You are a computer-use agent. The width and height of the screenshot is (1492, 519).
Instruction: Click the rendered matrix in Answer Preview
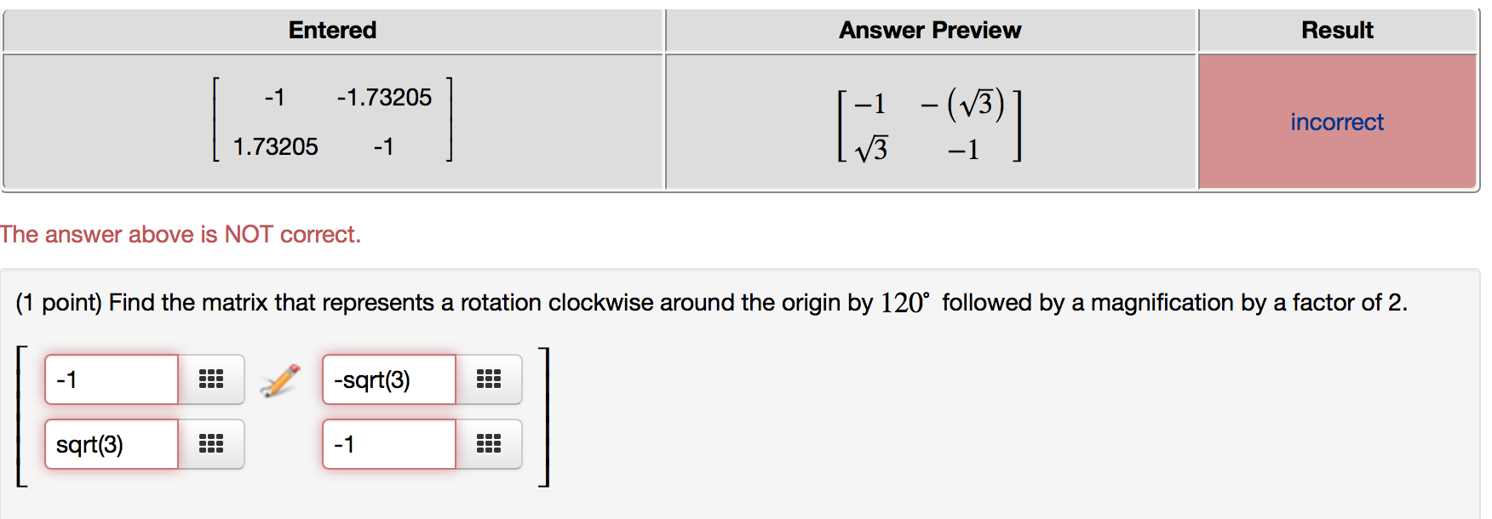pyautogui.click(x=929, y=125)
